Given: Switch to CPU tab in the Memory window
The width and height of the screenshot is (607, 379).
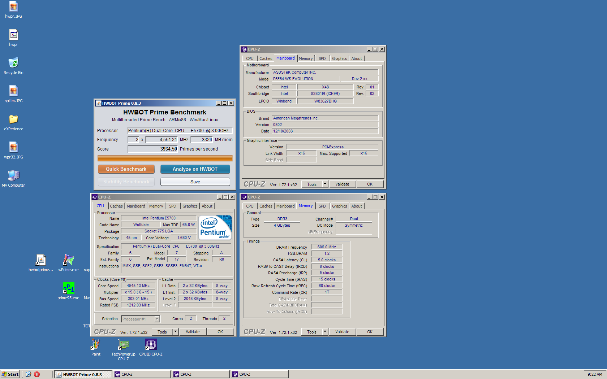Looking at the screenshot, I should 250,206.
